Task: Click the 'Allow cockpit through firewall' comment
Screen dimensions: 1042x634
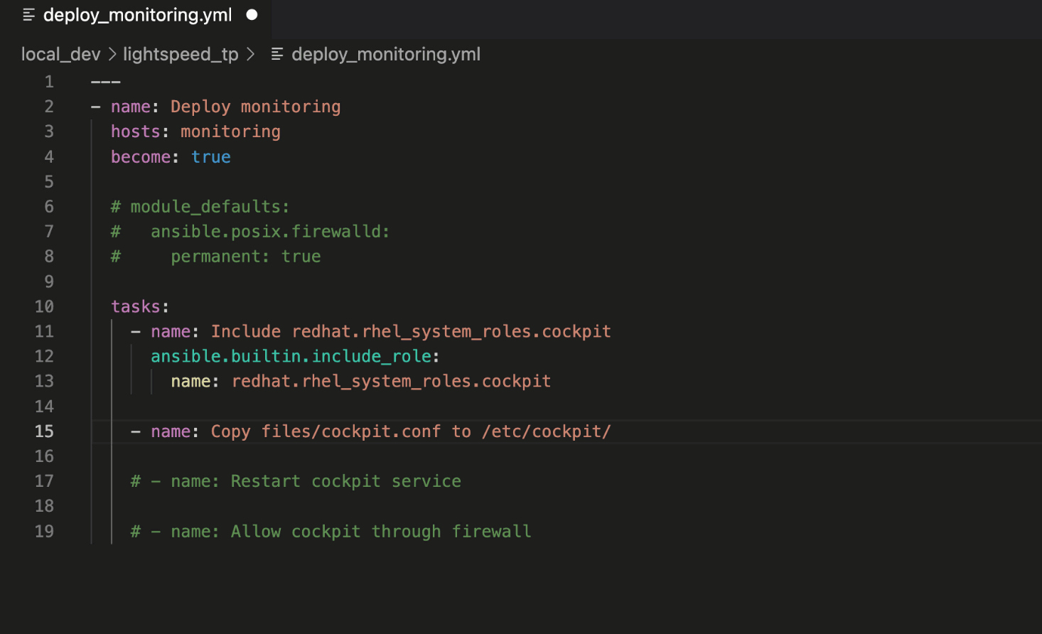Action: (381, 532)
